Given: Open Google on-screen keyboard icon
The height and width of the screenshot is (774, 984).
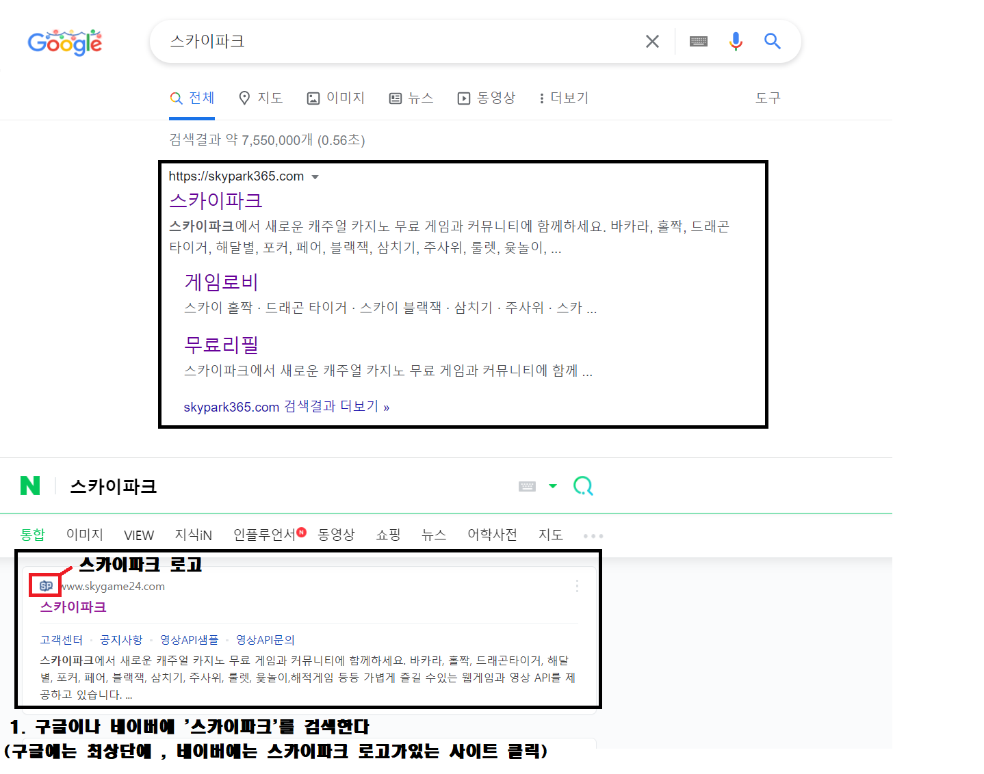Looking at the screenshot, I should (699, 42).
